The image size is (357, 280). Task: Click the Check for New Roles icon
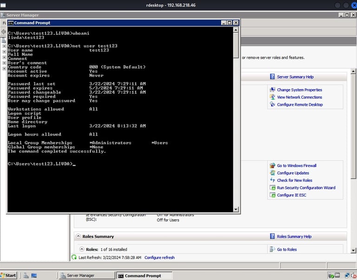pos(272,180)
